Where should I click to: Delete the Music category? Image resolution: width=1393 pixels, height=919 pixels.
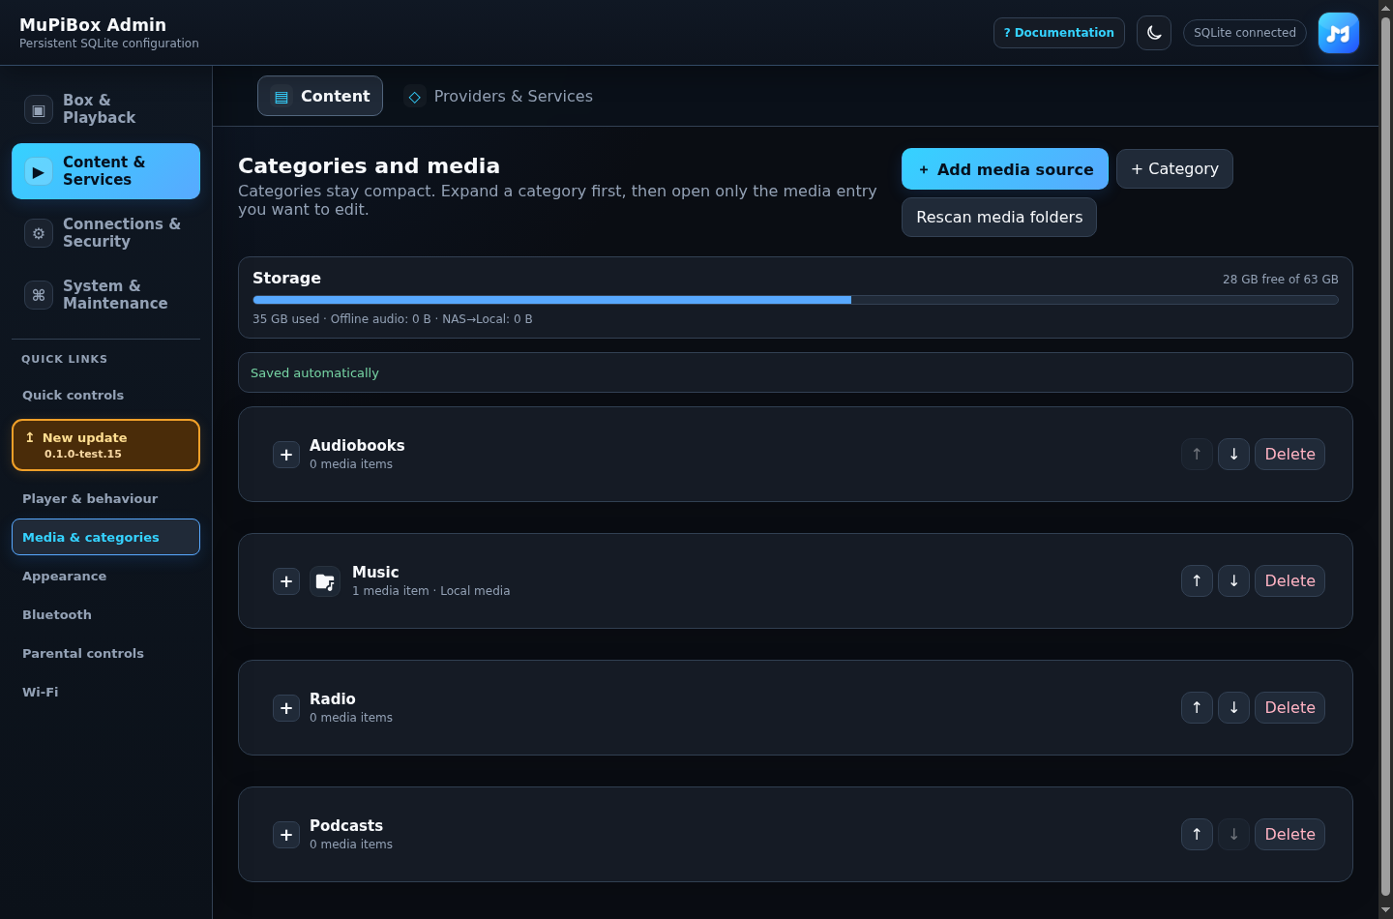(x=1289, y=581)
